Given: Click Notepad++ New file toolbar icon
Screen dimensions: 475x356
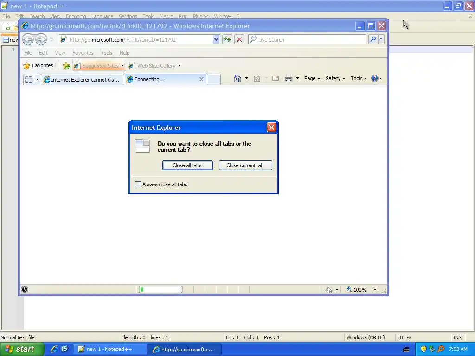Looking at the screenshot, I should (6, 26).
